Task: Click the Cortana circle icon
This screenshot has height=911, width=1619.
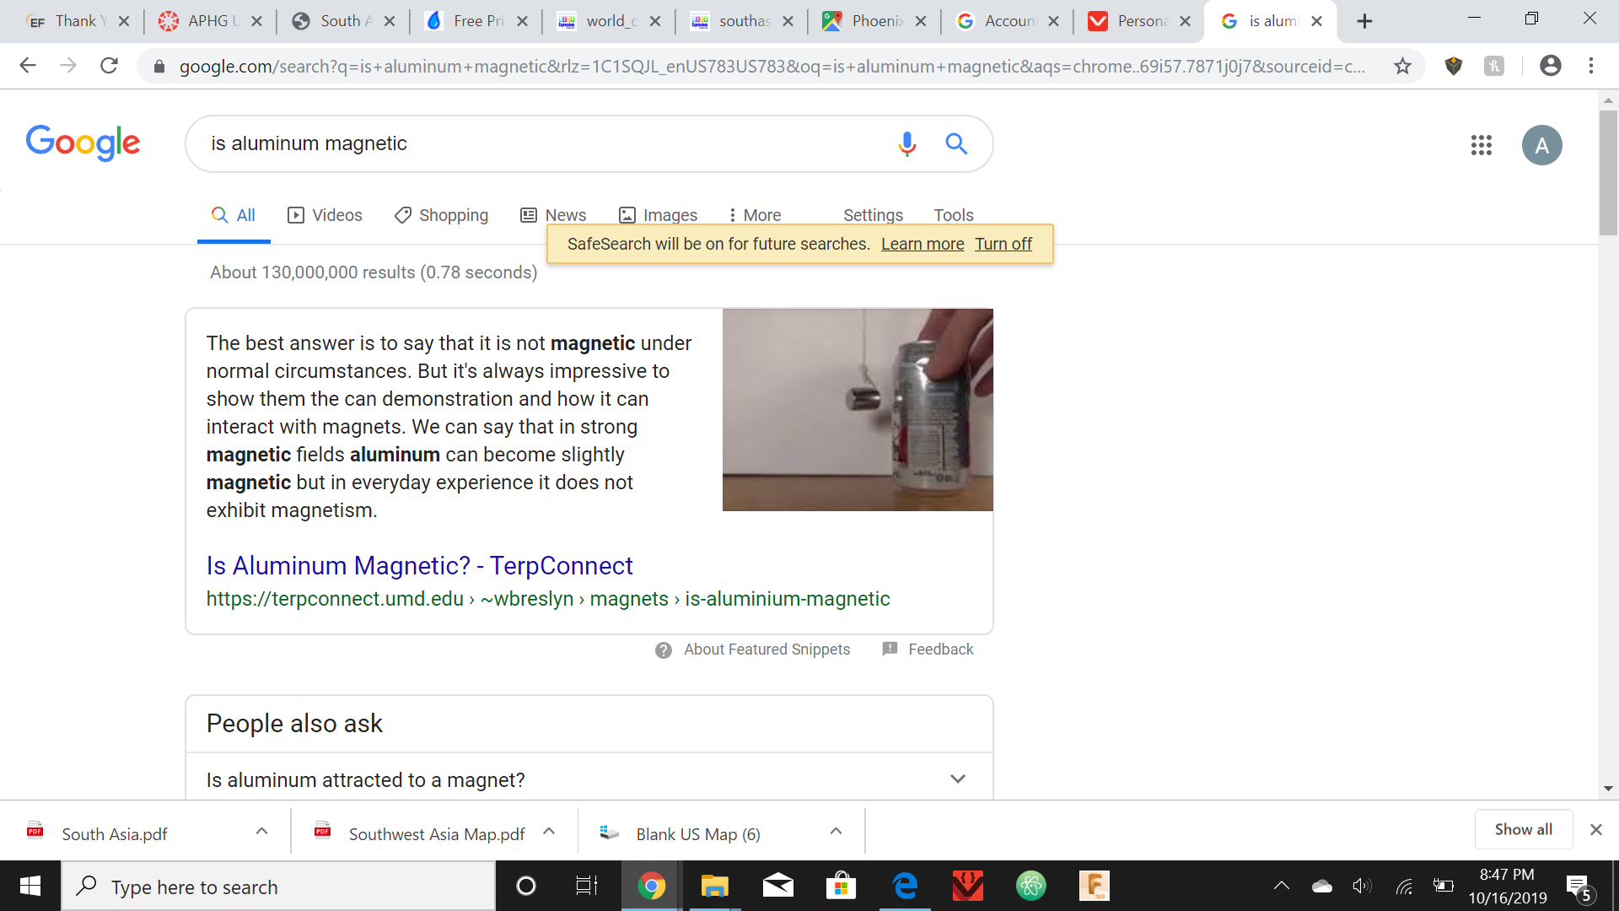Action: [x=525, y=886]
